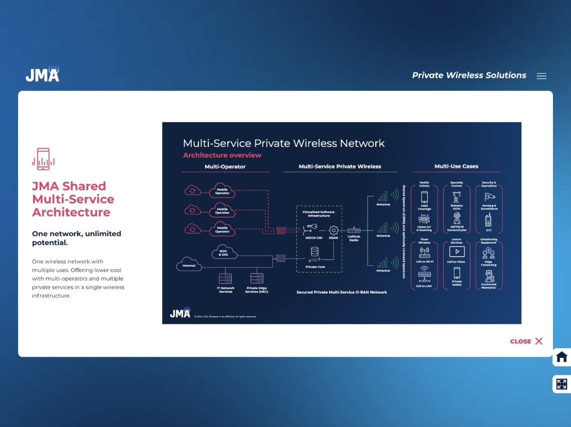Click the IT Network Services server icon
This screenshot has width=571, height=427.
(x=225, y=279)
